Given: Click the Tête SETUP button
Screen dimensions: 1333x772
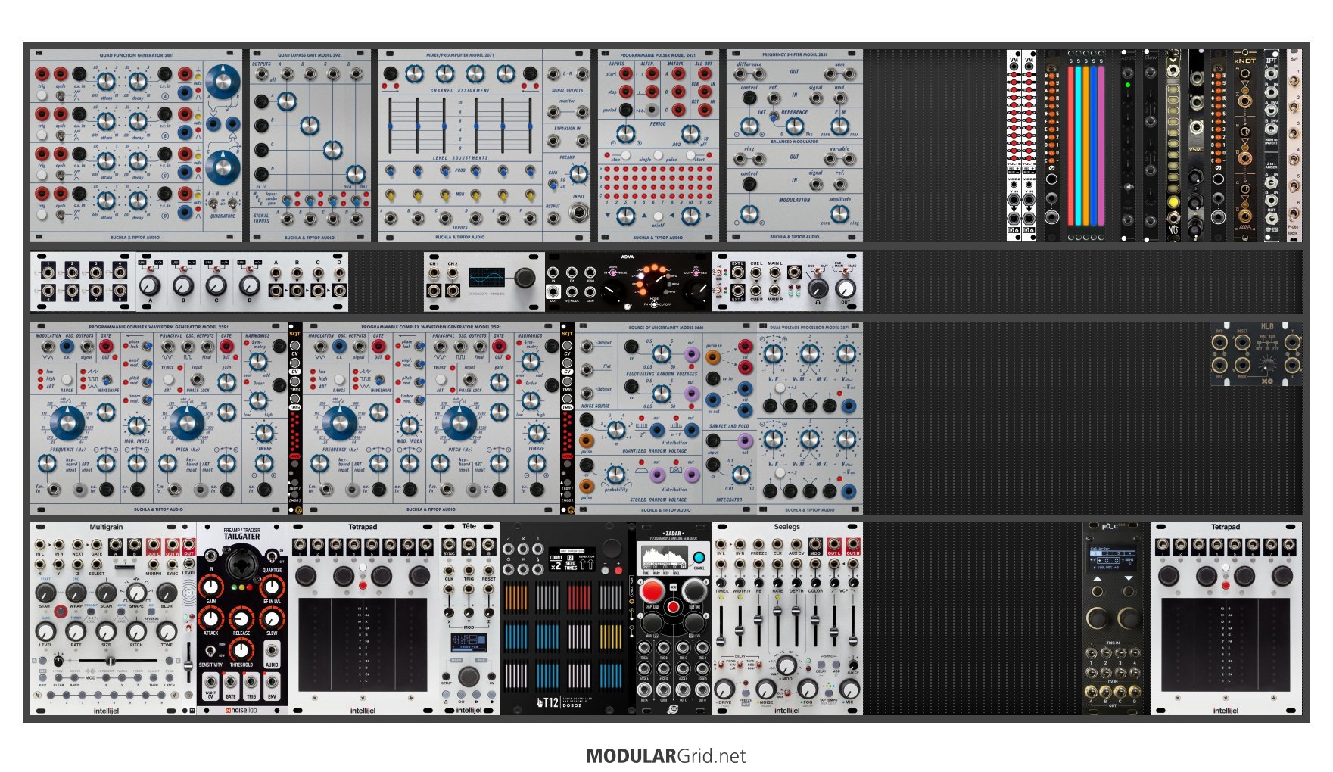Looking at the screenshot, I should click(x=447, y=675).
